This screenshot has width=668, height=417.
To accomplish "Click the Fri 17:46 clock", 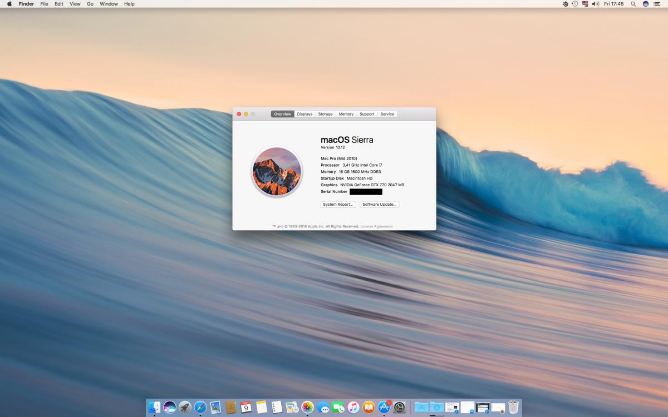I will click(x=613, y=4).
